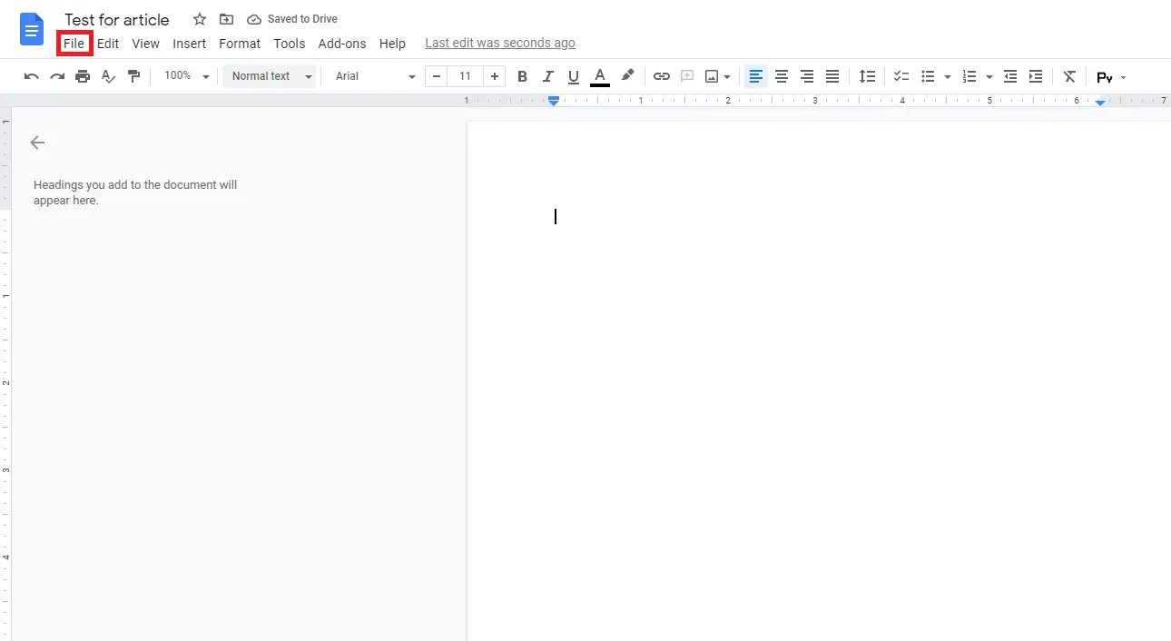1171x641 pixels.
Task: Open the Arial font dropdown
Action: [372, 76]
